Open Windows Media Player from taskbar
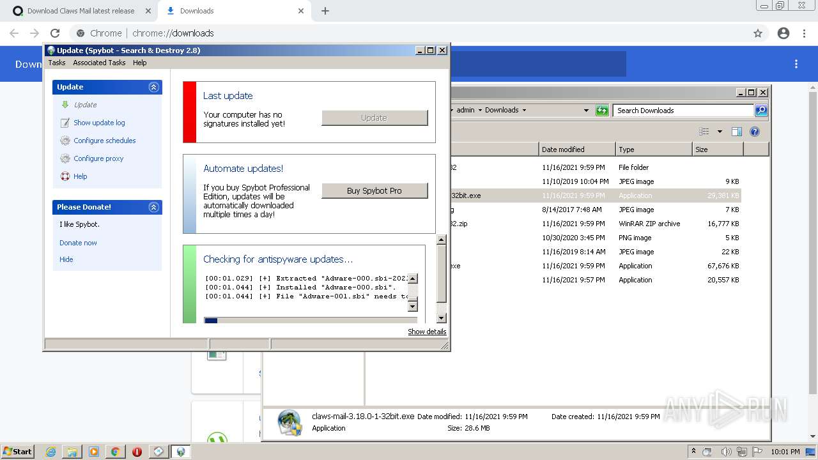 click(93, 452)
